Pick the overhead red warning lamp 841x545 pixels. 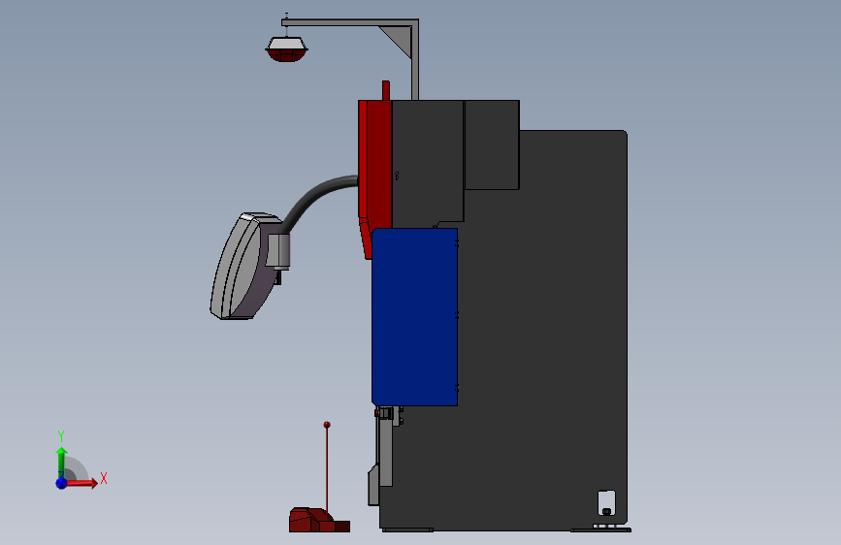click(x=286, y=49)
